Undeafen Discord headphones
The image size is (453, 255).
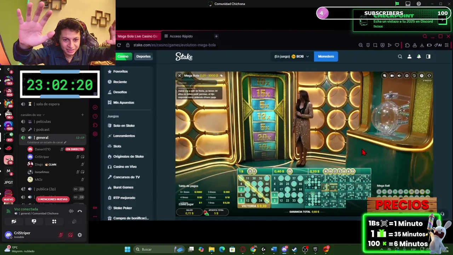click(x=70, y=235)
